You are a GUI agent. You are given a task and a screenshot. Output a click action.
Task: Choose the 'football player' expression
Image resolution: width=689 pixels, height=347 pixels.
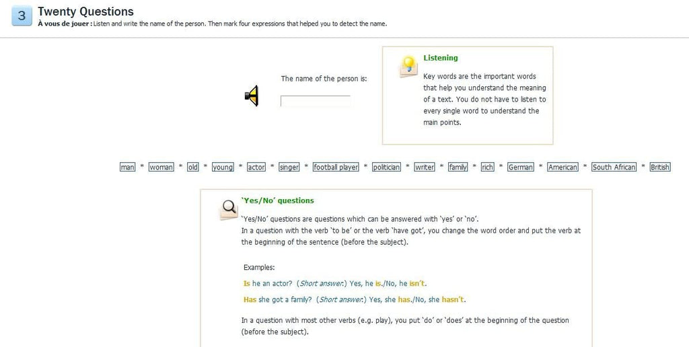coord(336,167)
